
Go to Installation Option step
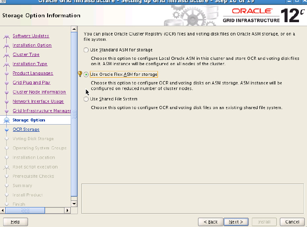point(32,45)
